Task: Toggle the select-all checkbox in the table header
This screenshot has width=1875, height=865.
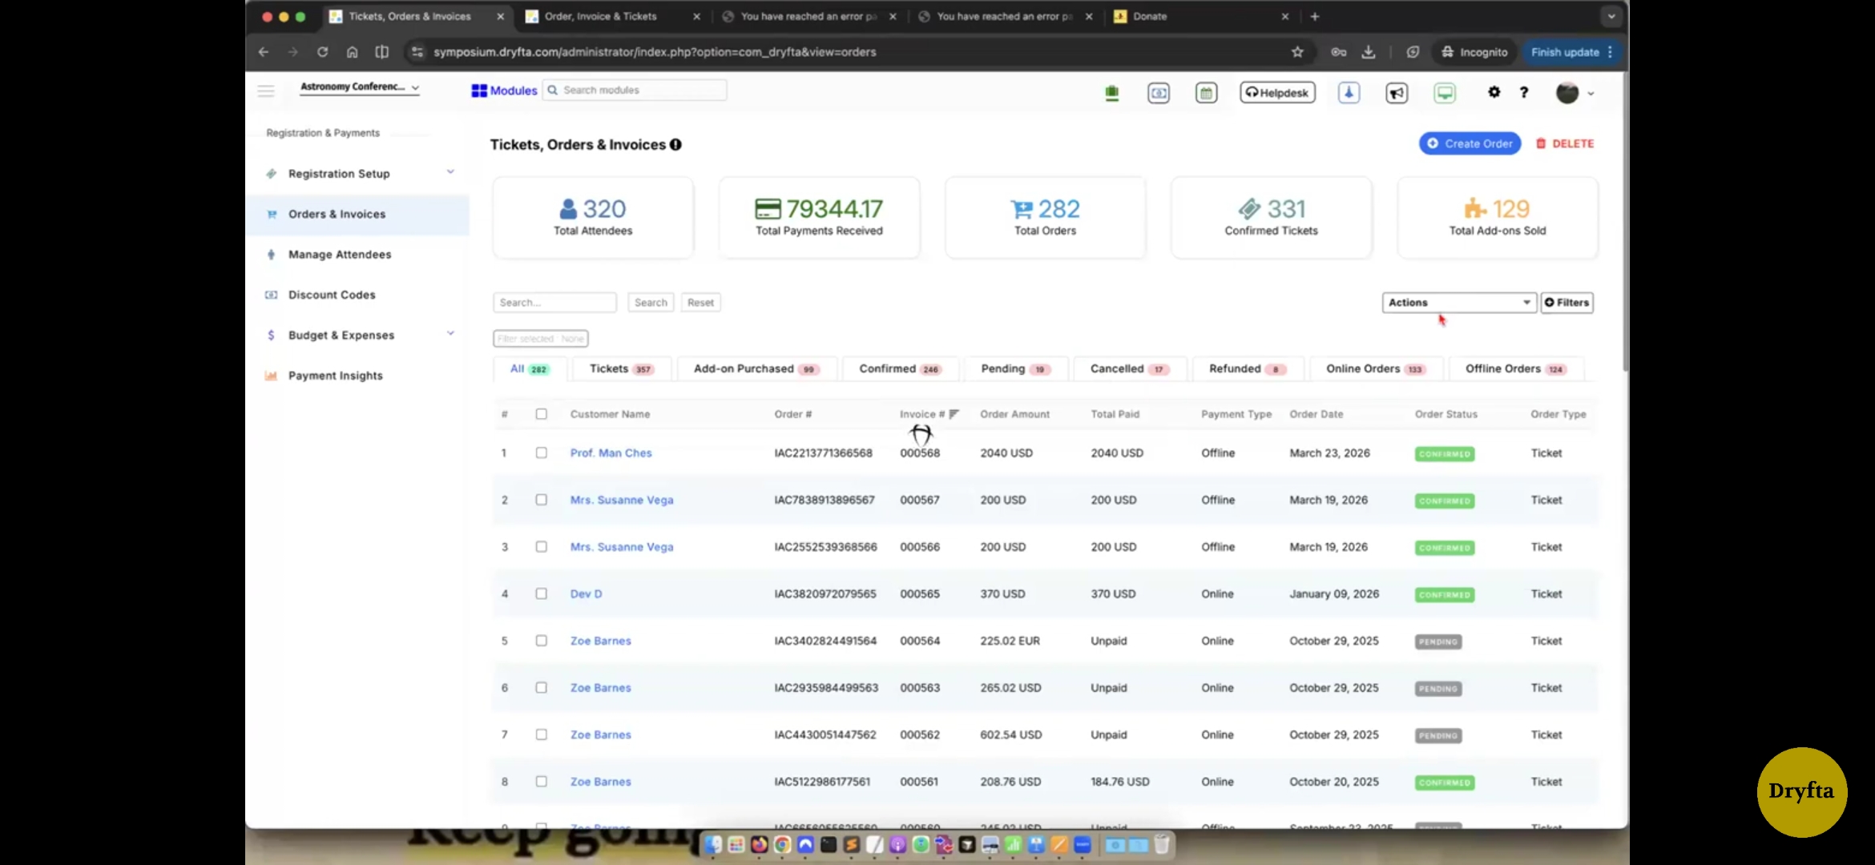Action: click(541, 414)
